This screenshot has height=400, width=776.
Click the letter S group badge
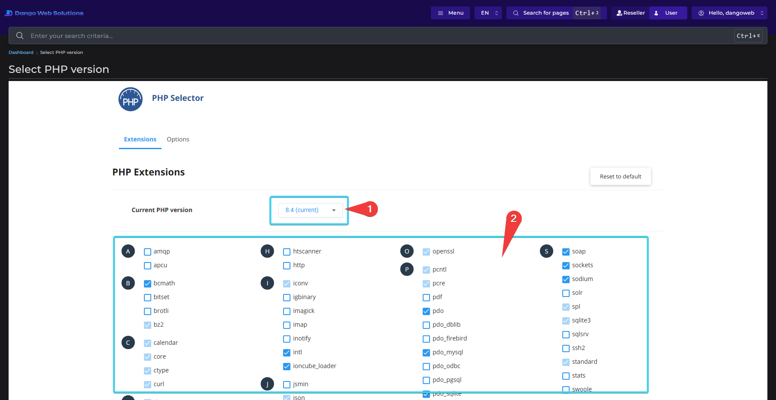tap(546, 251)
